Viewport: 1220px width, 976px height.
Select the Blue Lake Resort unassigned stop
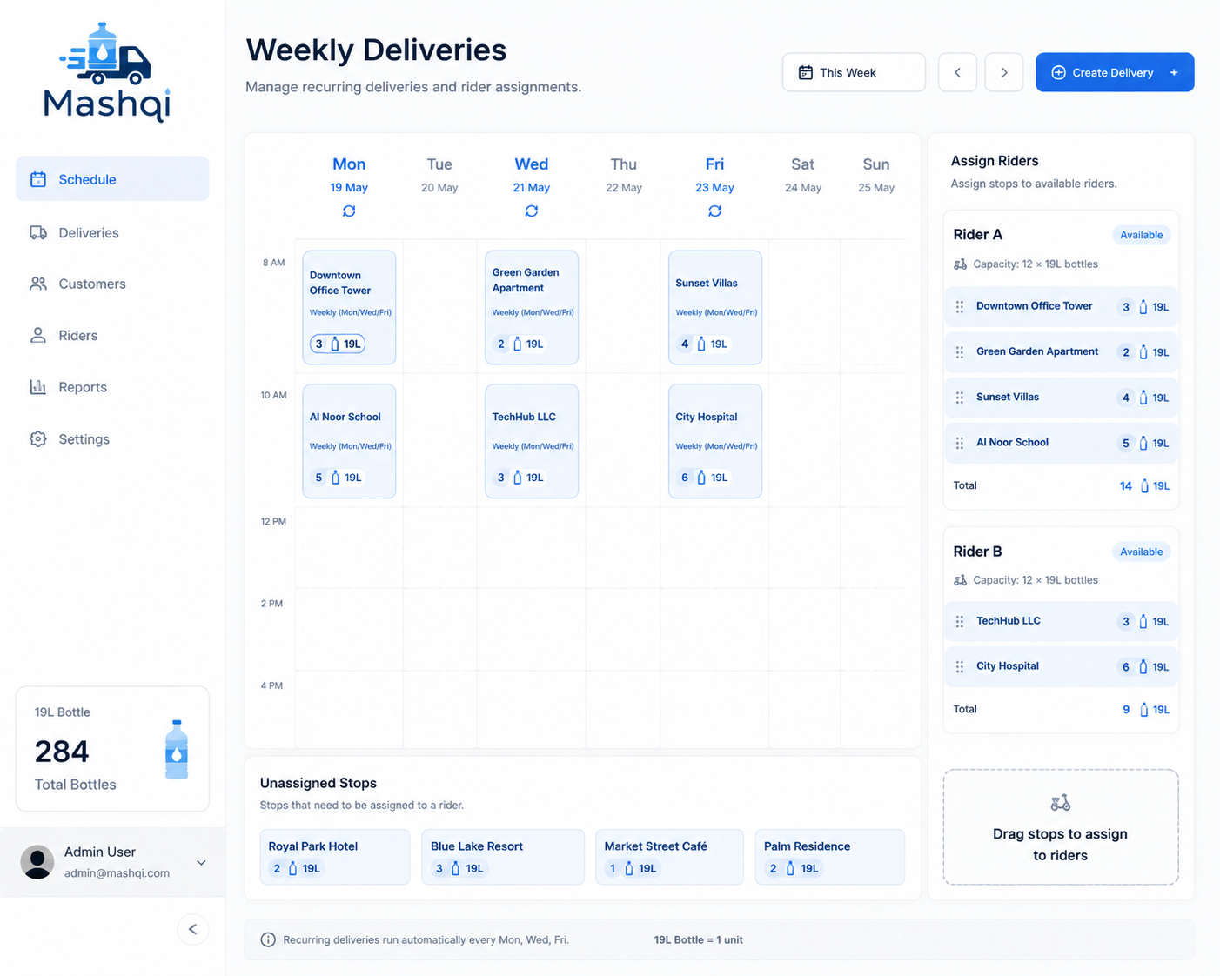(x=503, y=857)
